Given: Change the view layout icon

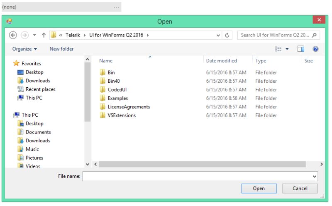Looking at the screenshot, I should (278, 49).
